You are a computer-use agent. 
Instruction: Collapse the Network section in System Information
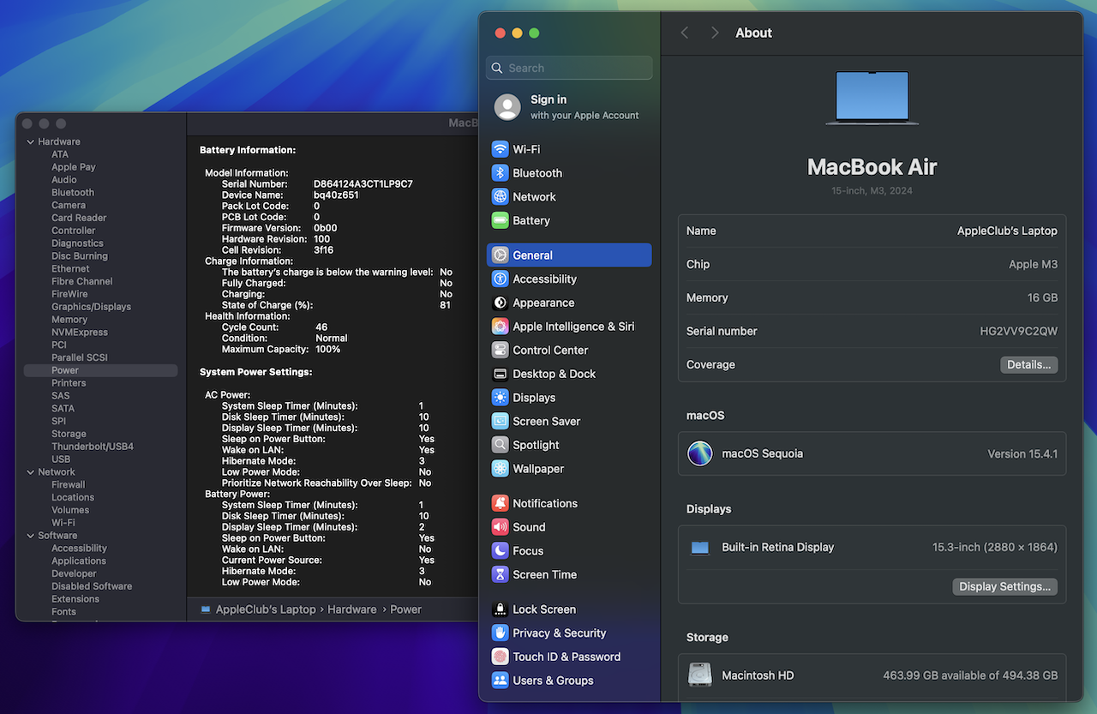[x=30, y=472]
